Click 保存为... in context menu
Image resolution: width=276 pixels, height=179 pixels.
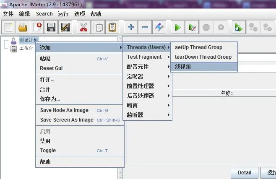(79, 99)
